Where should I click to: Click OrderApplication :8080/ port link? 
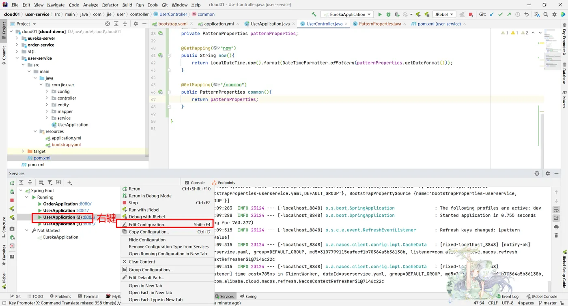point(85,204)
